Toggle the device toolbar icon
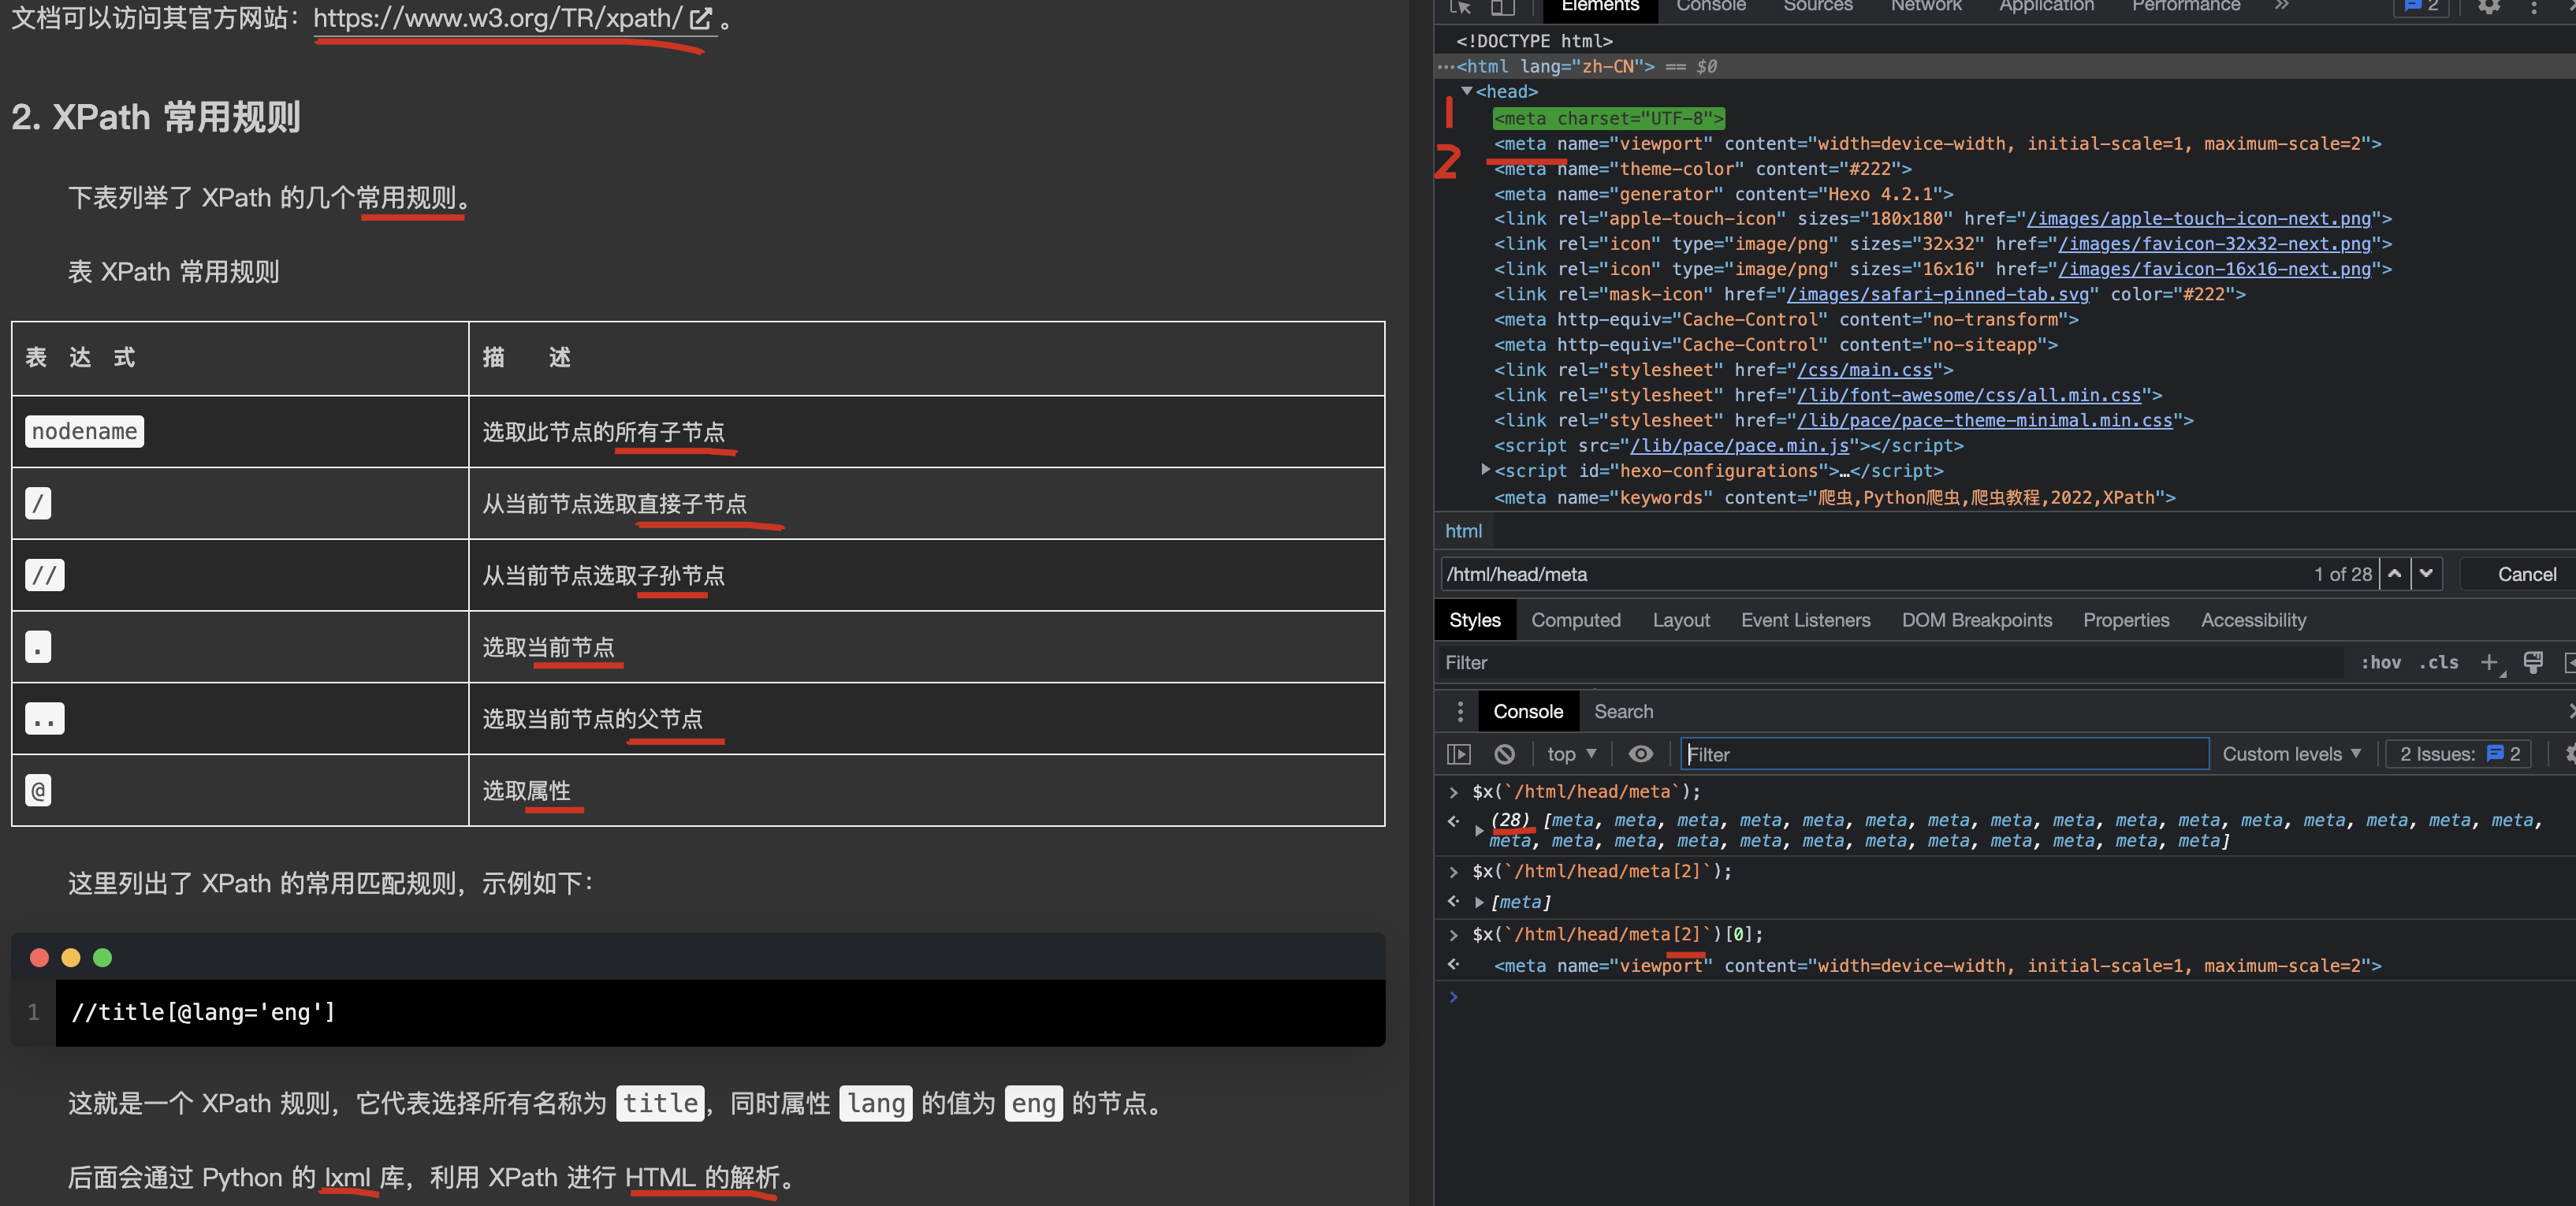Image resolution: width=2576 pixels, height=1206 pixels. tap(1503, 7)
